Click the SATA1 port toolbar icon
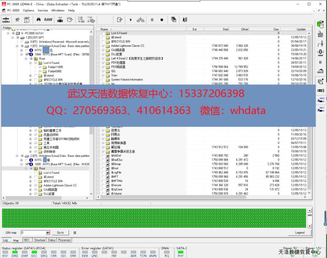Screen dimensions: 327x258 [6, 19]
